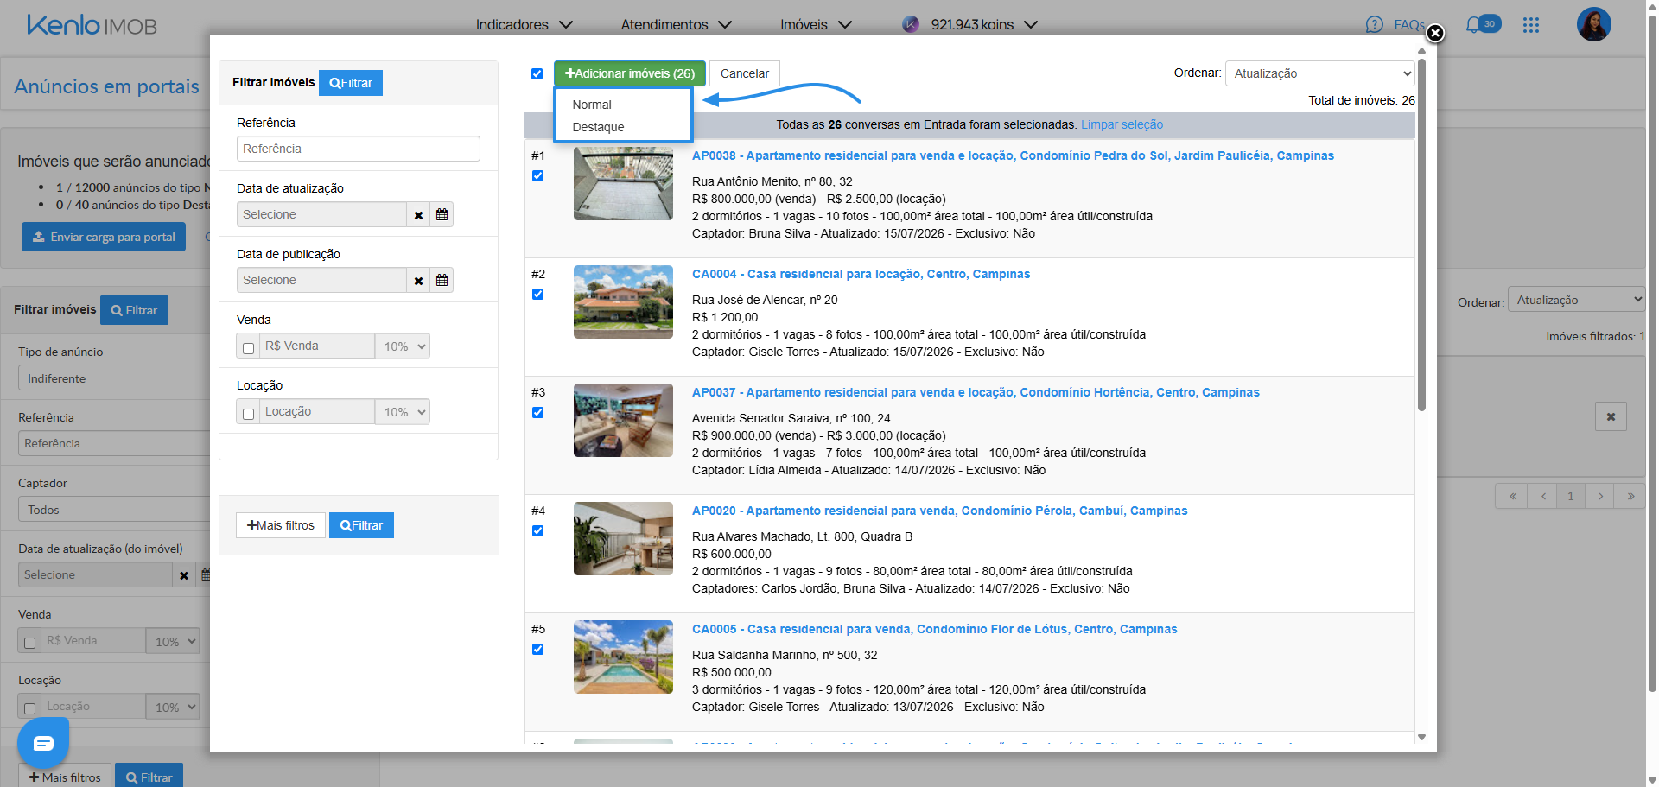The height and width of the screenshot is (787, 1659).
Task: Open the AP0037 living room thumbnail
Action: click(x=623, y=420)
